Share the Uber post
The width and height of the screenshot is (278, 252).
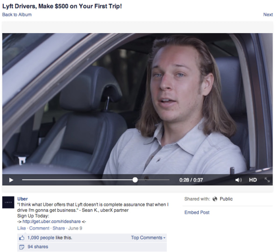click(59, 228)
